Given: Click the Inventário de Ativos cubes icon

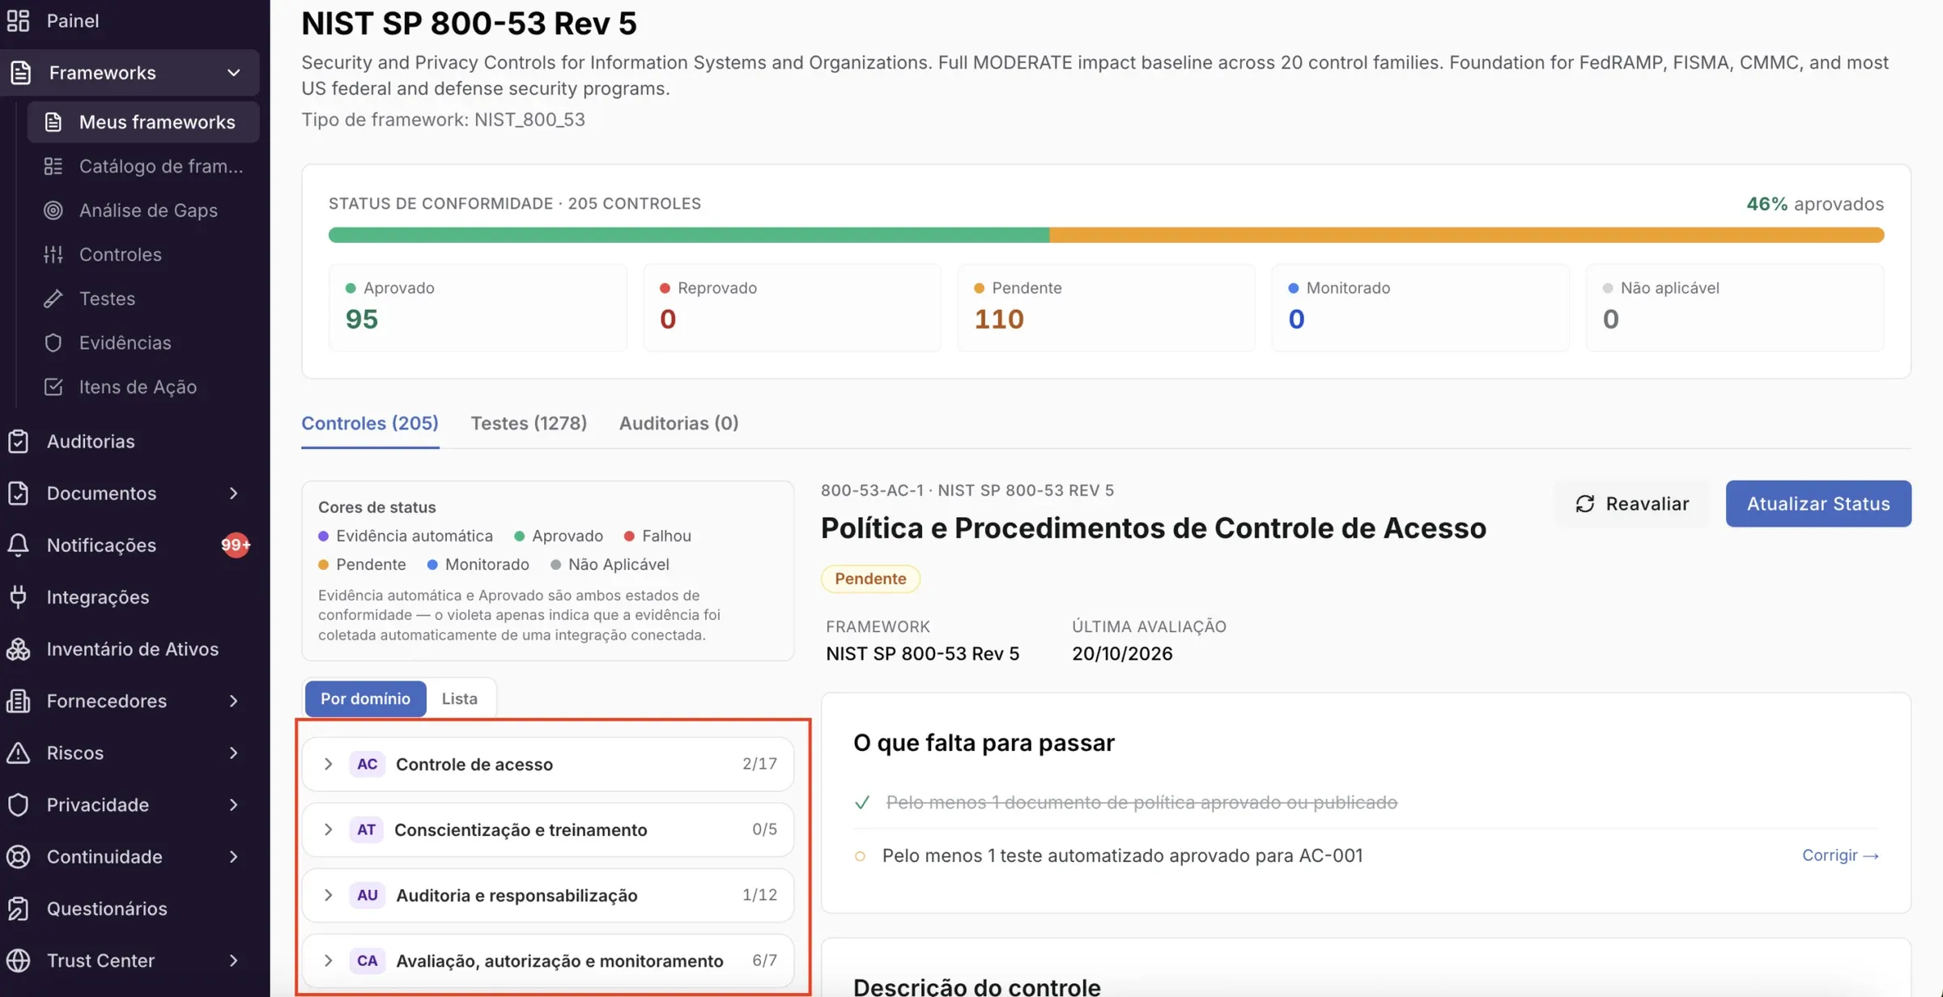Looking at the screenshot, I should 18,649.
